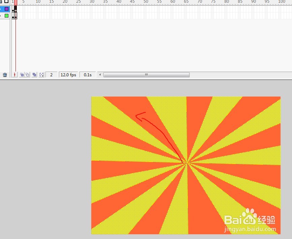
Task: Click the sunburst artwork on the stage
Action: (186, 165)
